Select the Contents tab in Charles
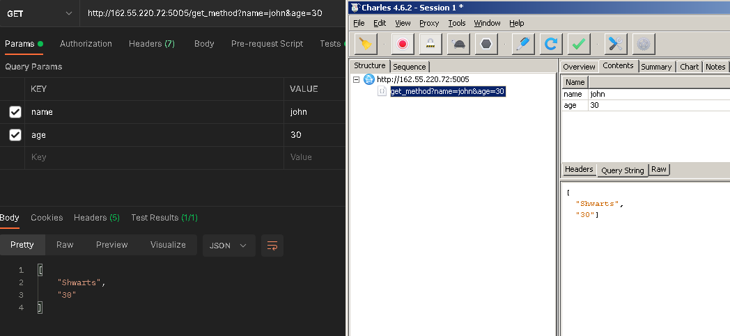Viewport: 730px width, 336px height. pos(619,65)
